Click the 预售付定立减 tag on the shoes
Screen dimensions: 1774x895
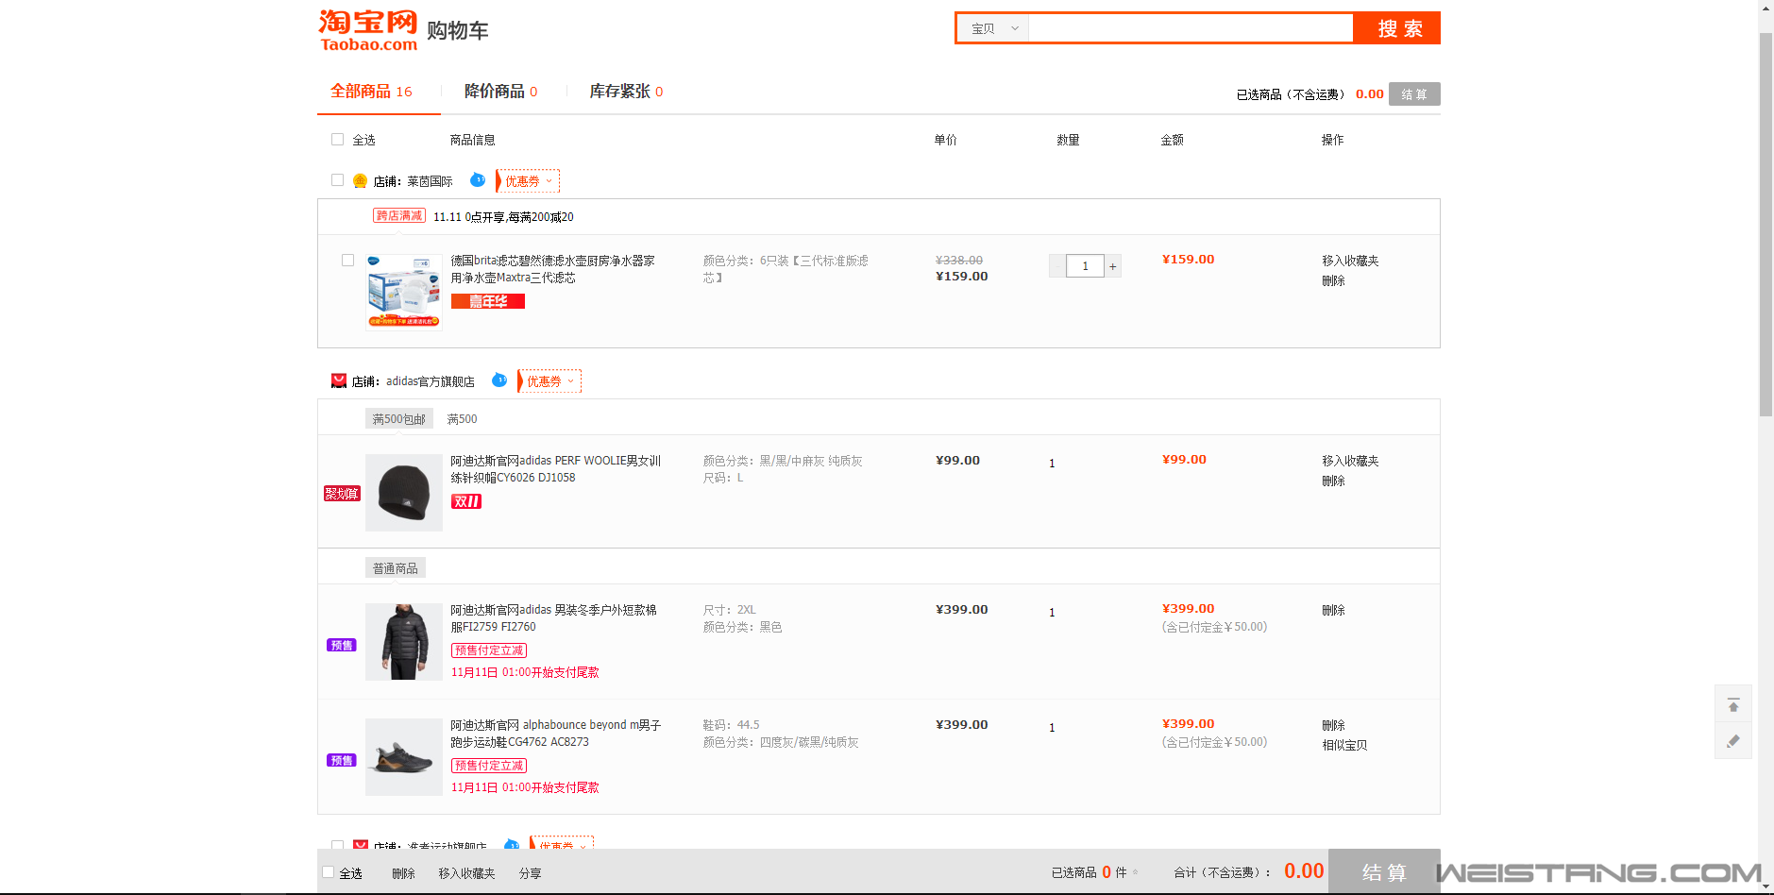point(489,766)
